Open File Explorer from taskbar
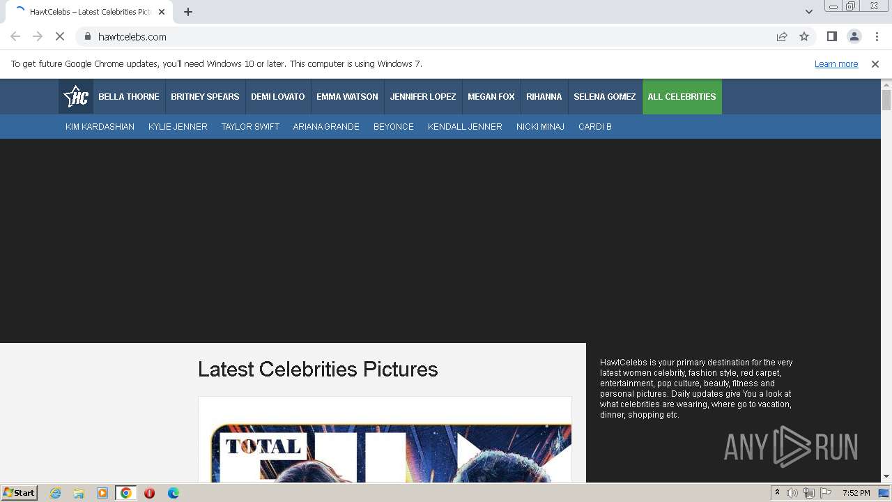This screenshot has height=502, width=892. (79, 493)
